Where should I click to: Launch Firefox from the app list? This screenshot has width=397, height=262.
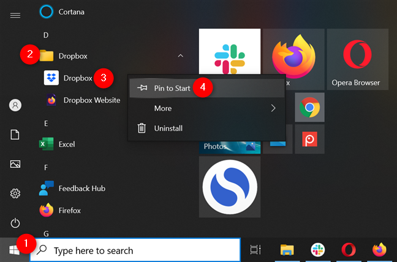coord(60,210)
